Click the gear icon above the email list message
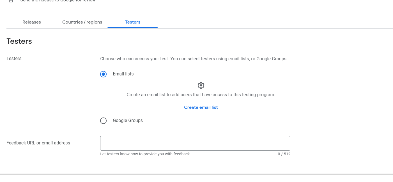The width and height of the screenshot is (393, 182). (201, 85)
